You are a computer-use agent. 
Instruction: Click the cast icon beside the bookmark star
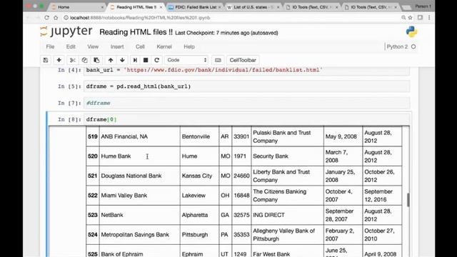point(420,18)
